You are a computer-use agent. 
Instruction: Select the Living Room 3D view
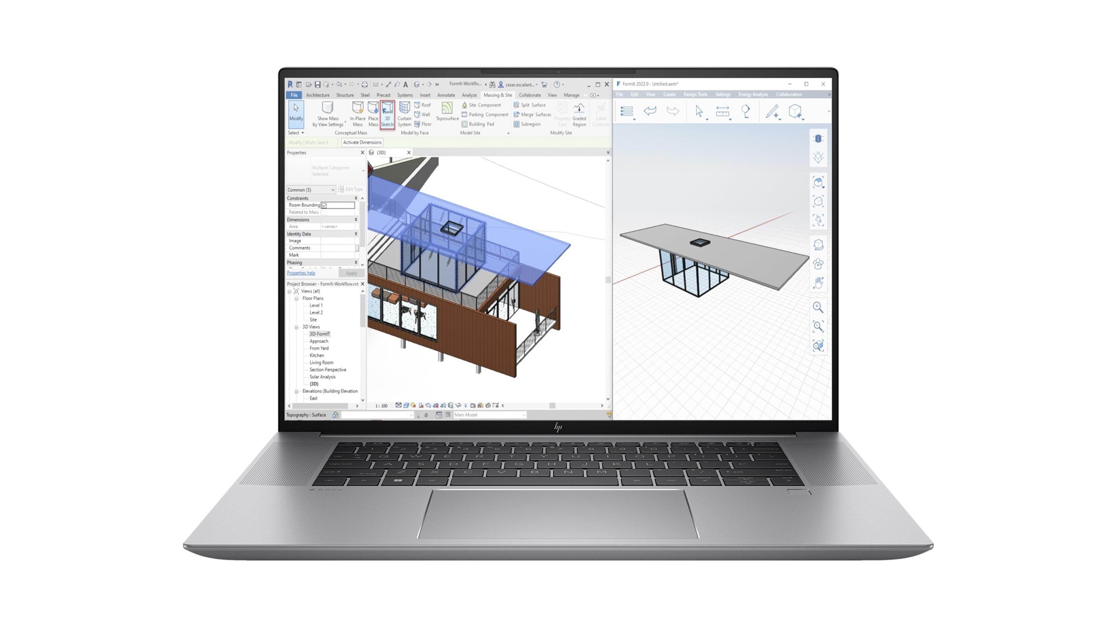pyautogui.click(x=321, y=363)
